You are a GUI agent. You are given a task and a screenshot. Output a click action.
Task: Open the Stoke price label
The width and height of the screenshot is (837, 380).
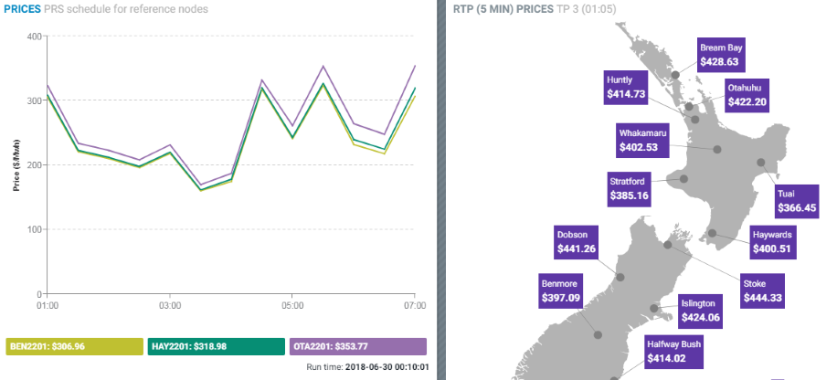tap(764, 289)
